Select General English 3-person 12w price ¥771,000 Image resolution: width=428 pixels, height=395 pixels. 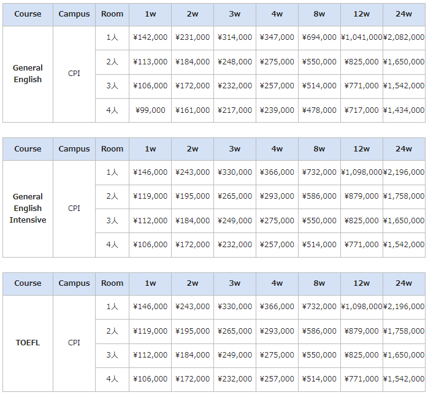coord(362,86)
